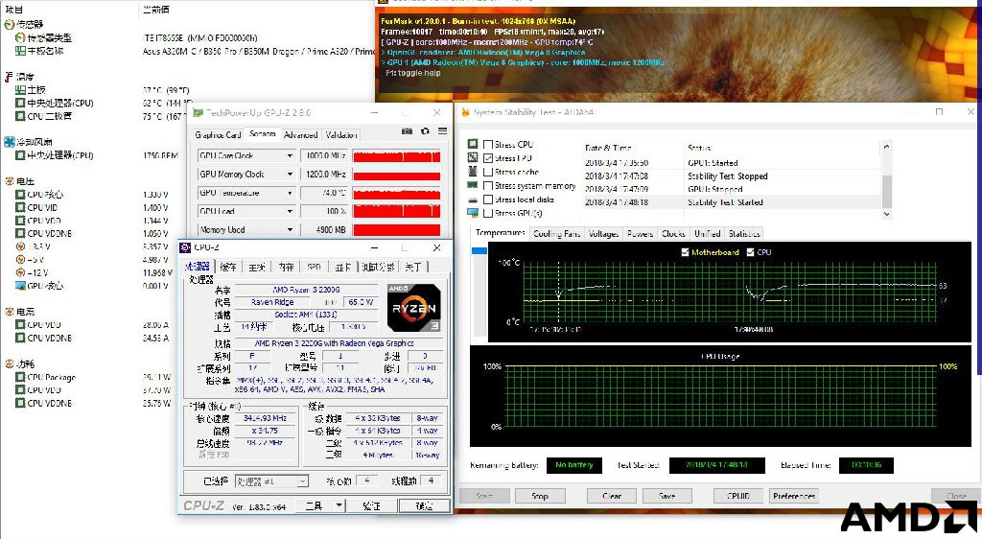Image resolution: width=982 pixels, height=539 pixels.
Task: Enable the Stress GPU(s) checkbox
Action: (488, 213)
